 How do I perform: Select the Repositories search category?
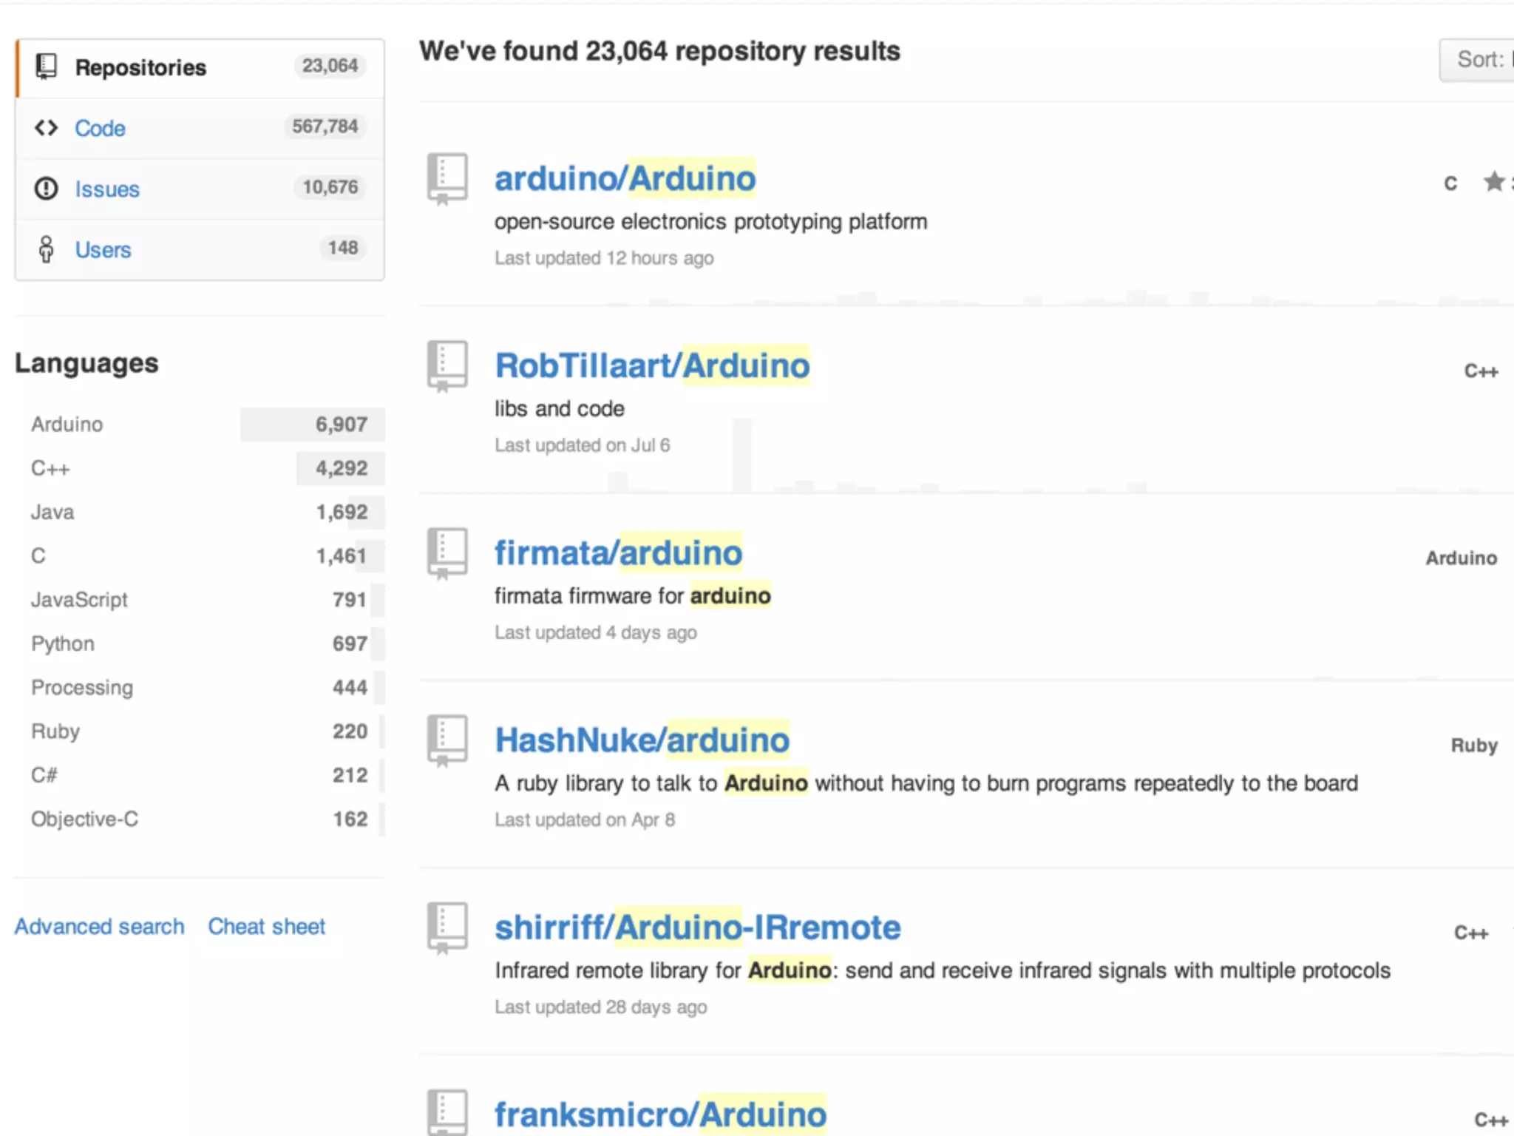click(x=140, y=68)
